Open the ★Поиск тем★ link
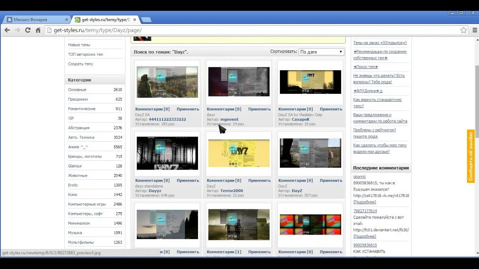 366,67
